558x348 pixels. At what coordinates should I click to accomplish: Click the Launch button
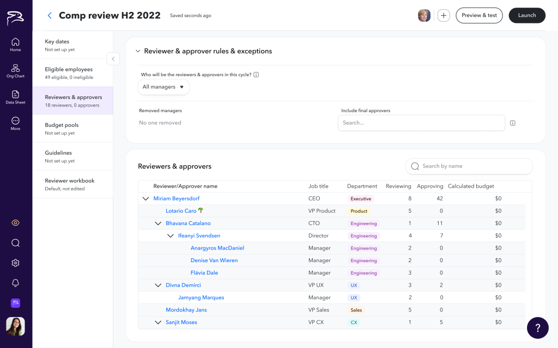click(526, 16)
